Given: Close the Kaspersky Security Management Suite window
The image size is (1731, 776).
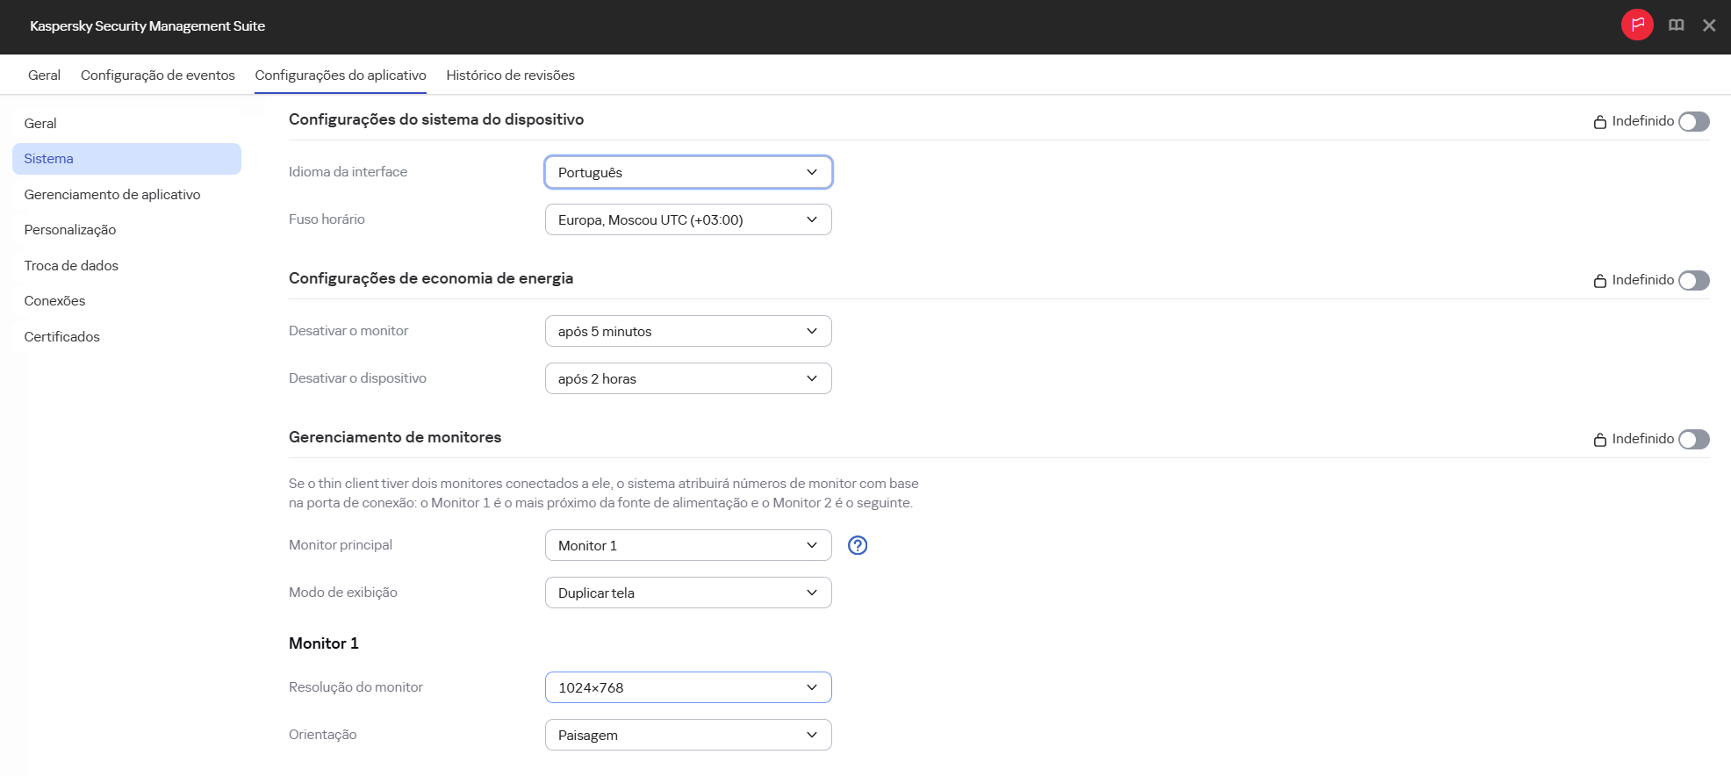Looking at the screenshot, I should [x=1709, y=25].
